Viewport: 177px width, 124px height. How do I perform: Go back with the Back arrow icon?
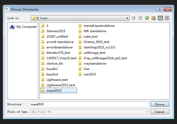134,18
